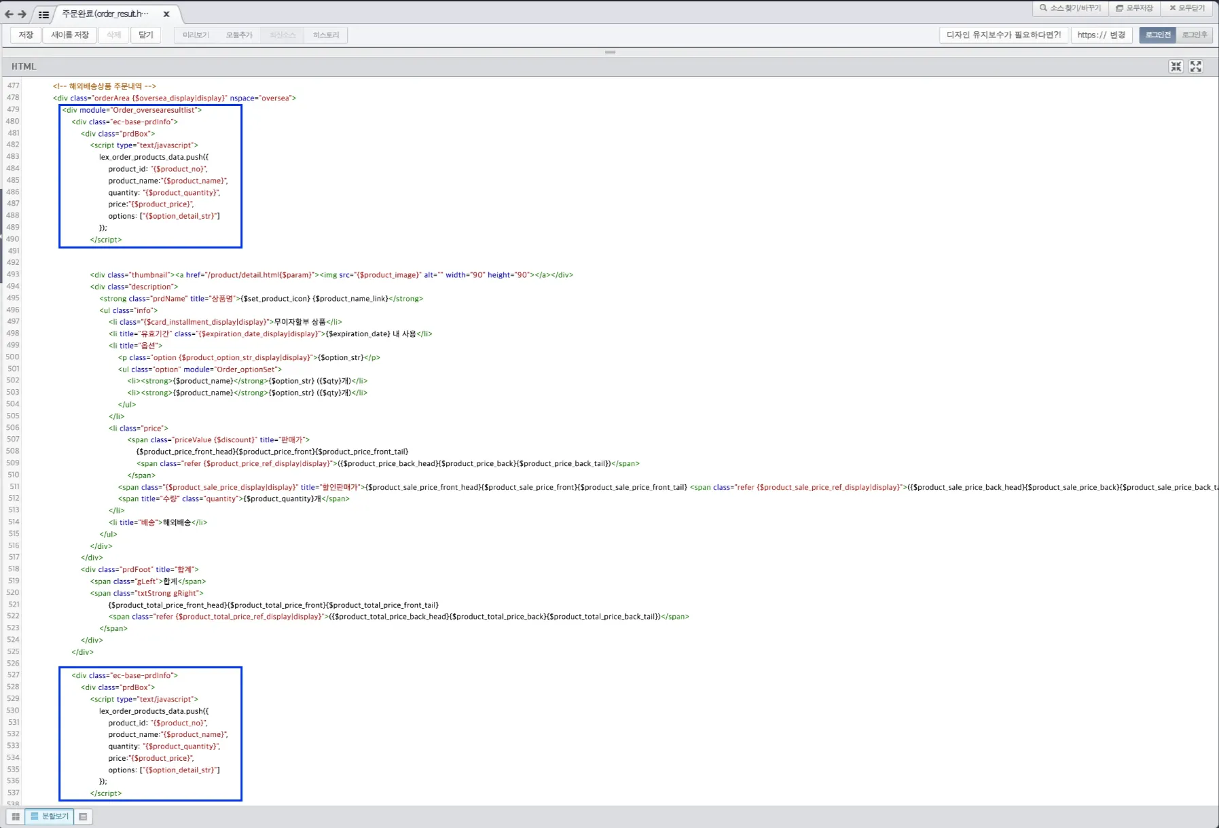Viewport: 1219px width, 828px height.
Task: Click the quantity span line with 수량
Action: (234, 499)
